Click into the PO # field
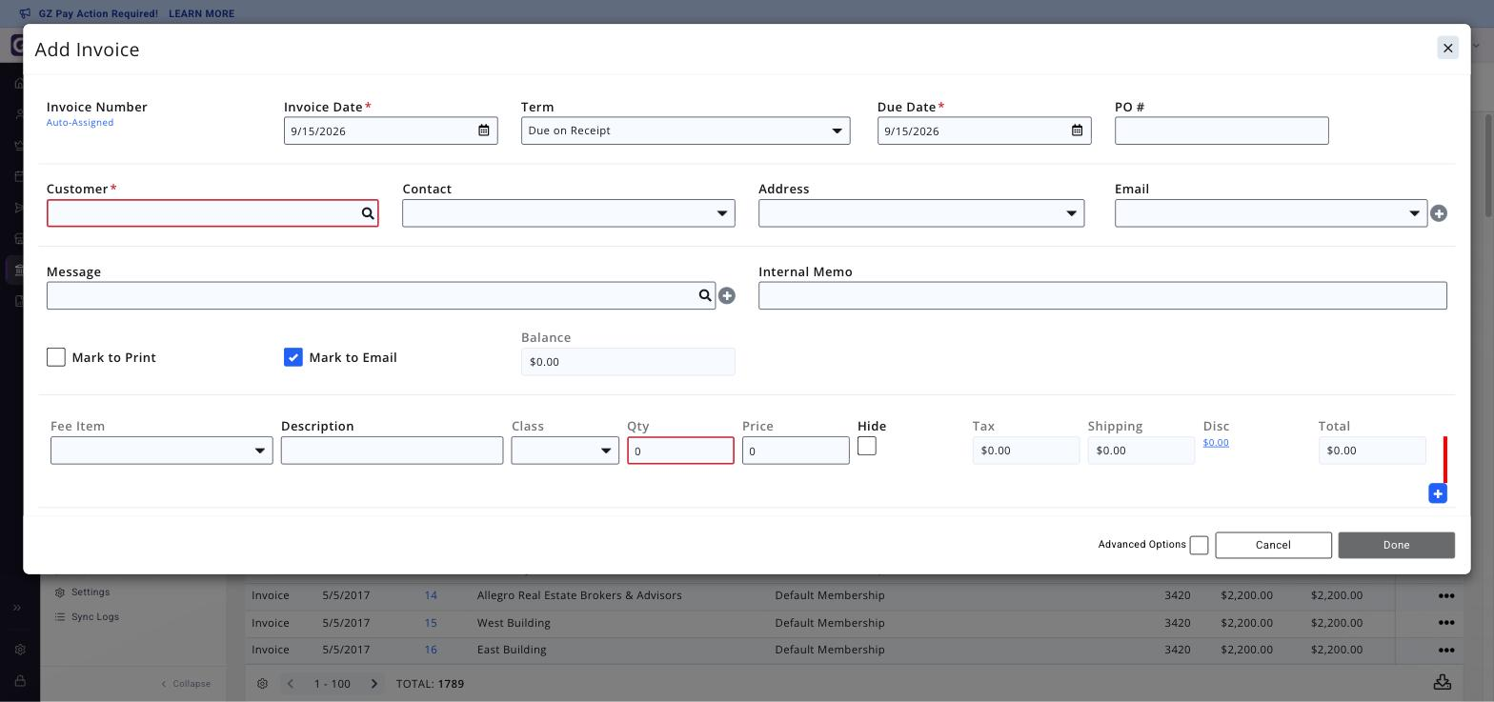Screen dimensions: 1494x702 [1221, 130]
